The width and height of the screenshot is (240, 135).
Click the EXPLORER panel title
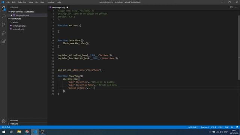point(14,7)
